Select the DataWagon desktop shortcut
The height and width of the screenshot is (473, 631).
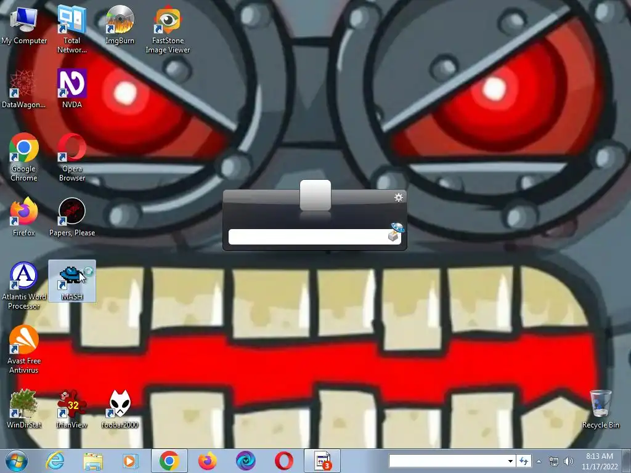[24, 89]
